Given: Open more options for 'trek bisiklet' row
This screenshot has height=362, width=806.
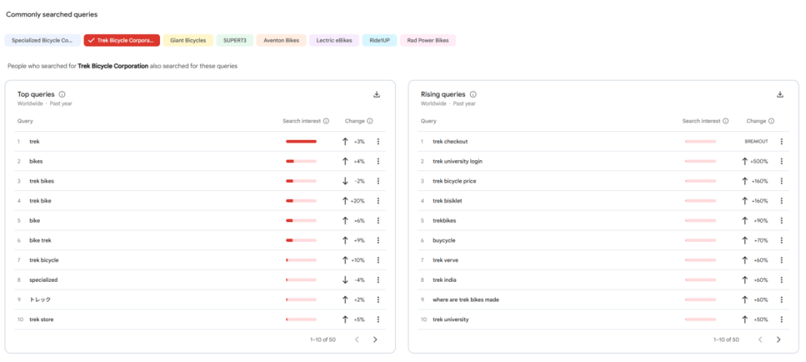Looking at the screenshot, I should coord(781,201).
